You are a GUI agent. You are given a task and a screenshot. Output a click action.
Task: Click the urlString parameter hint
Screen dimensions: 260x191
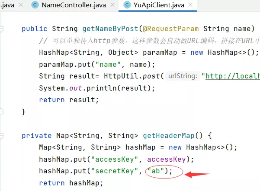pos(183,76)
